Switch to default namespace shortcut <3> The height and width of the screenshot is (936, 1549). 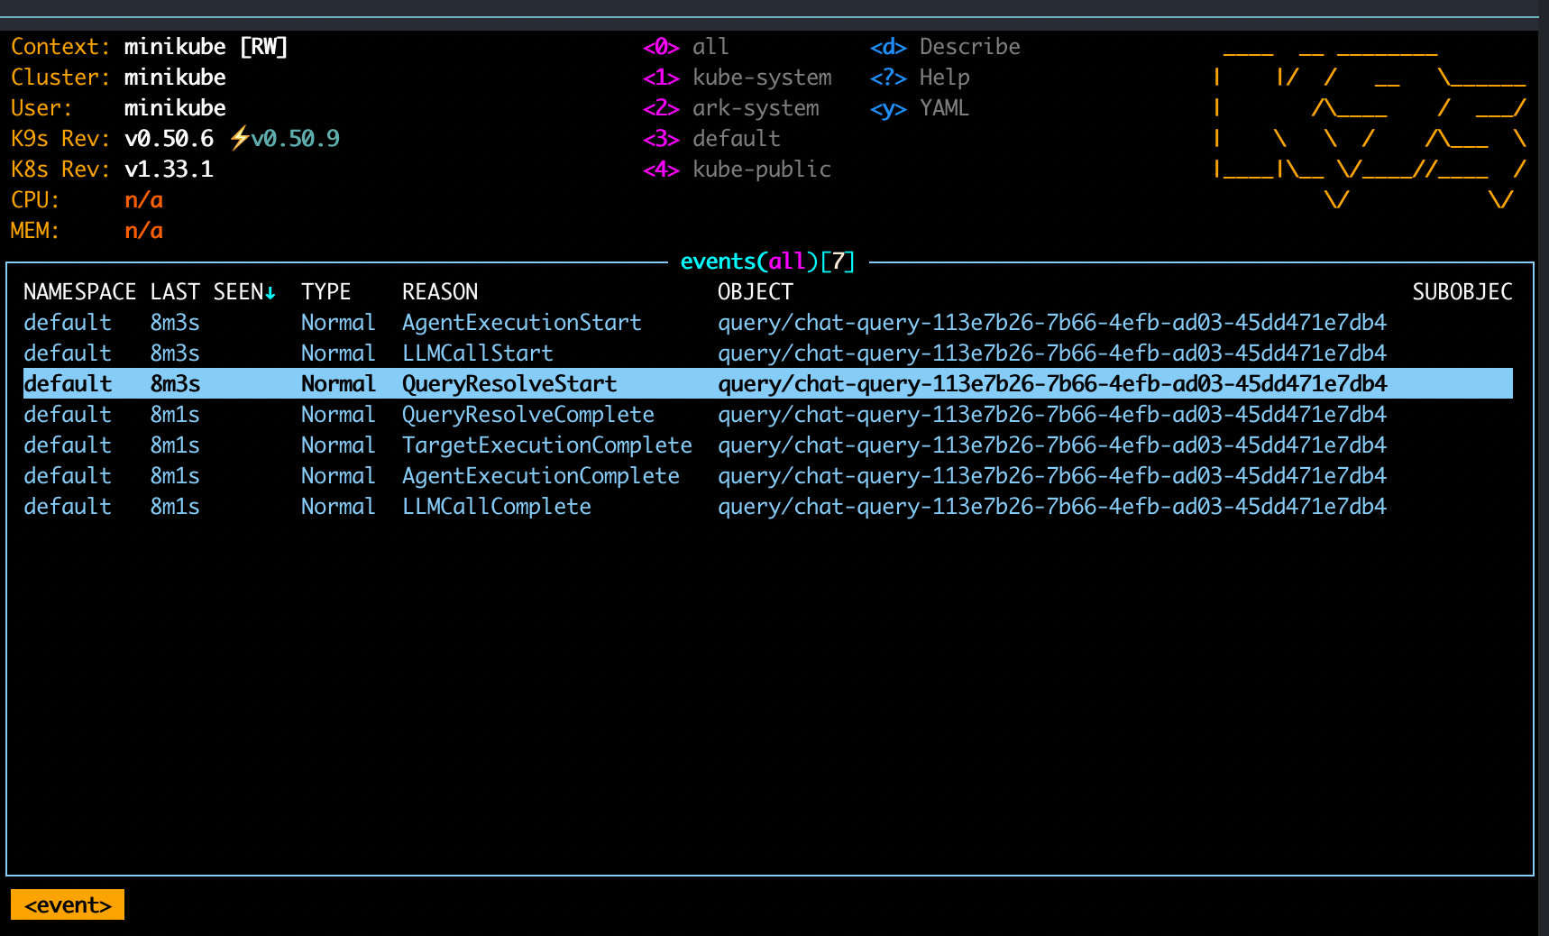pyautogui.click(x=711, y=139)
